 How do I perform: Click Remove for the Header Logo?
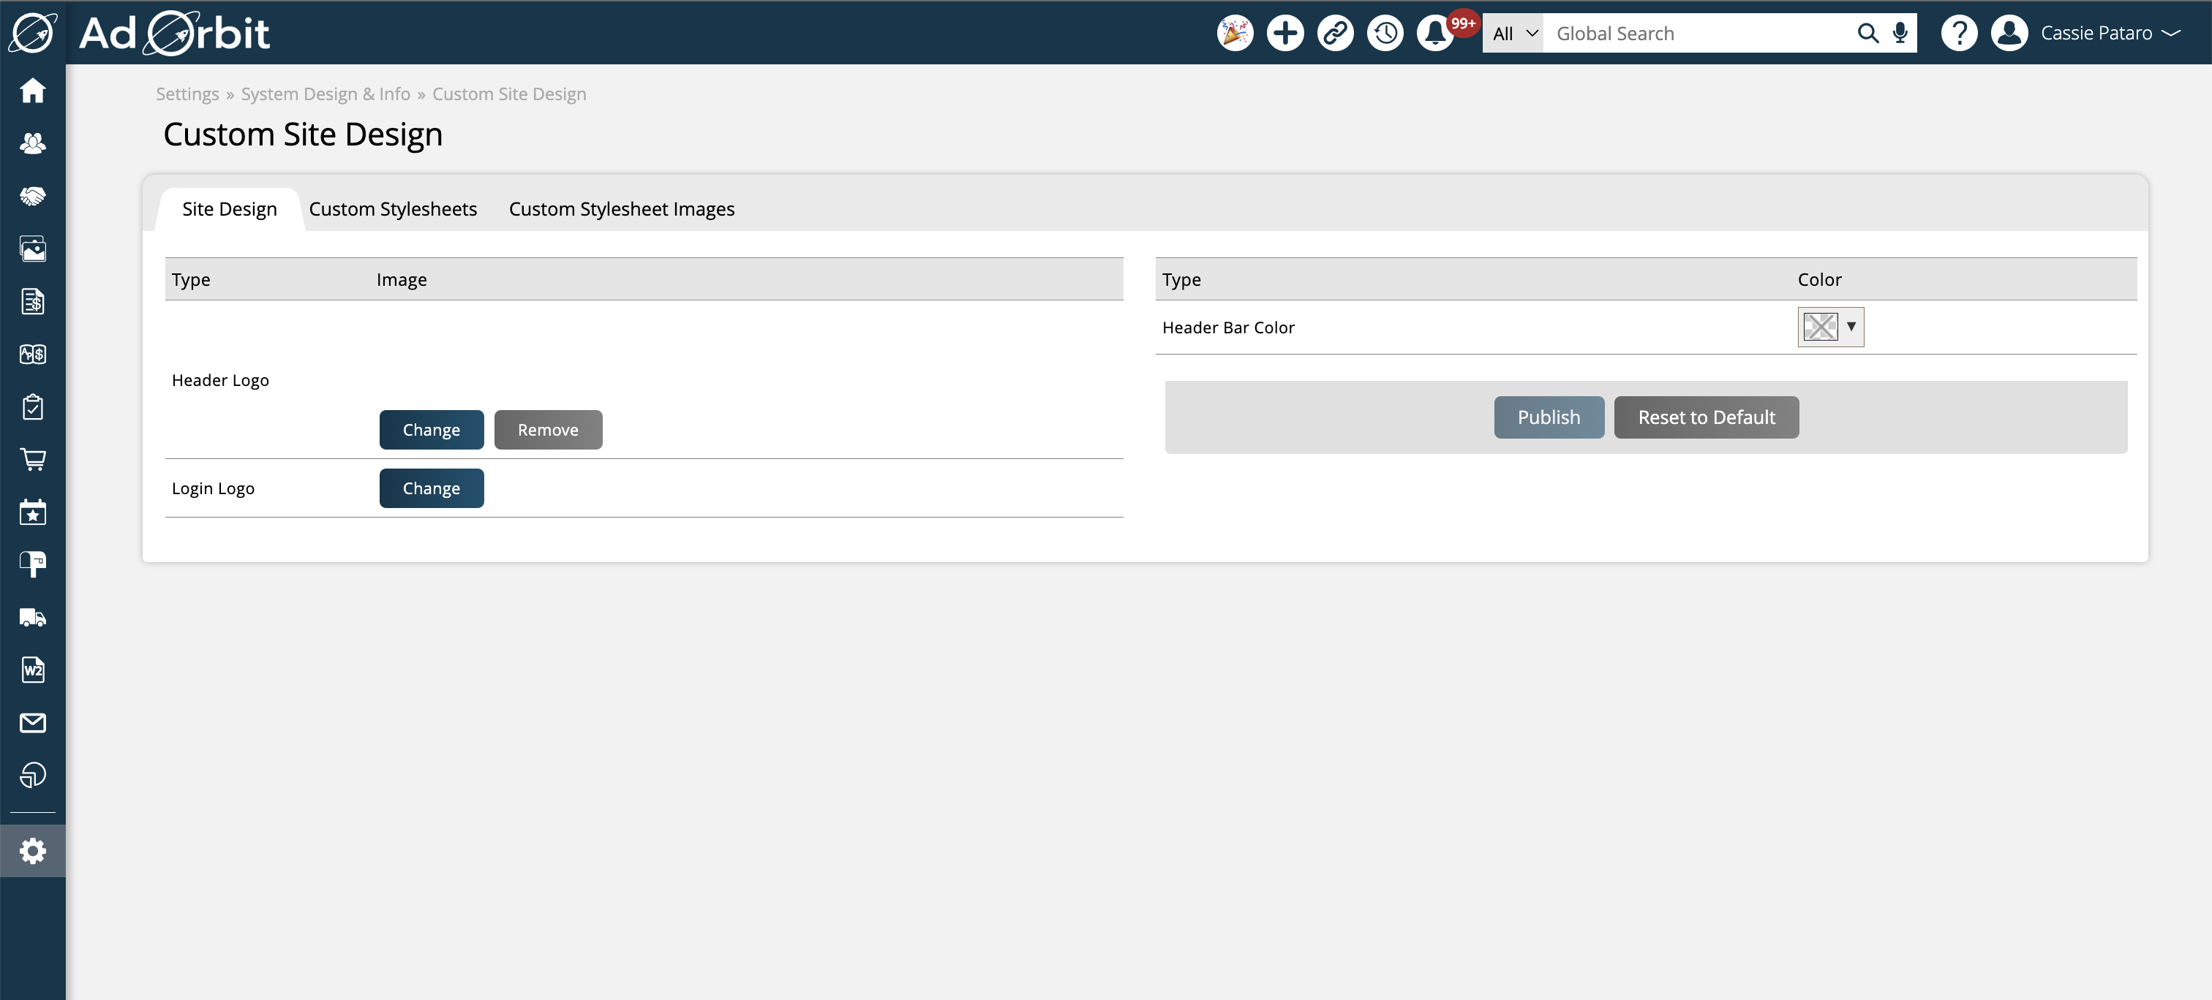pyautogui.click(x=548, y=429)
